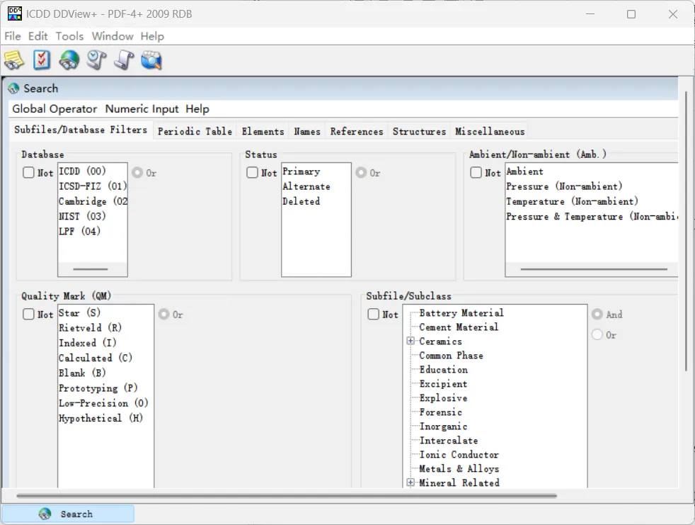This screenshot has height=525, width=695.
Task: Select Hypothetical (H) quality mark
Action: tap(101, 419)
